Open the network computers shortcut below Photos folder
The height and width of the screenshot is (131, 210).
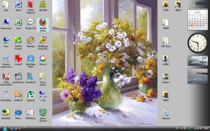pos(43,96)
